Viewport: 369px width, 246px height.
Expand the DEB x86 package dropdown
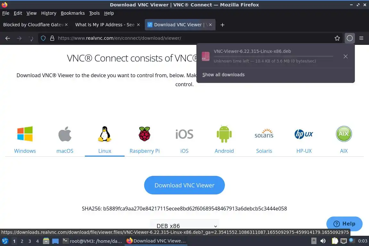184,226
